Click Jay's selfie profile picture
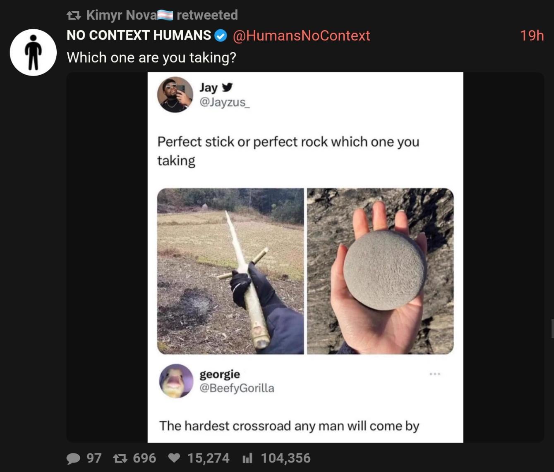The image size is (554, 472). pyautogui.click(x=175, y=95)
